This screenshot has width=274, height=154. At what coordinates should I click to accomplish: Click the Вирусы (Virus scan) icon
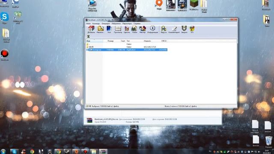pyautogui.click(x=164, y=30)
